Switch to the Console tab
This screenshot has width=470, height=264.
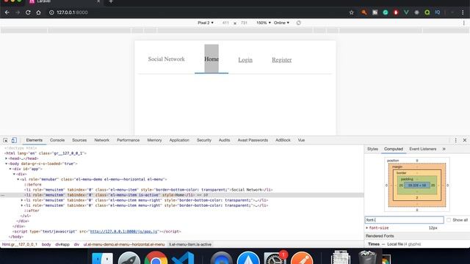click(57, 140)
